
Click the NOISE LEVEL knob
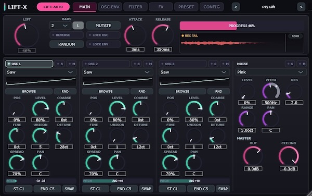[x=247, y=91]
